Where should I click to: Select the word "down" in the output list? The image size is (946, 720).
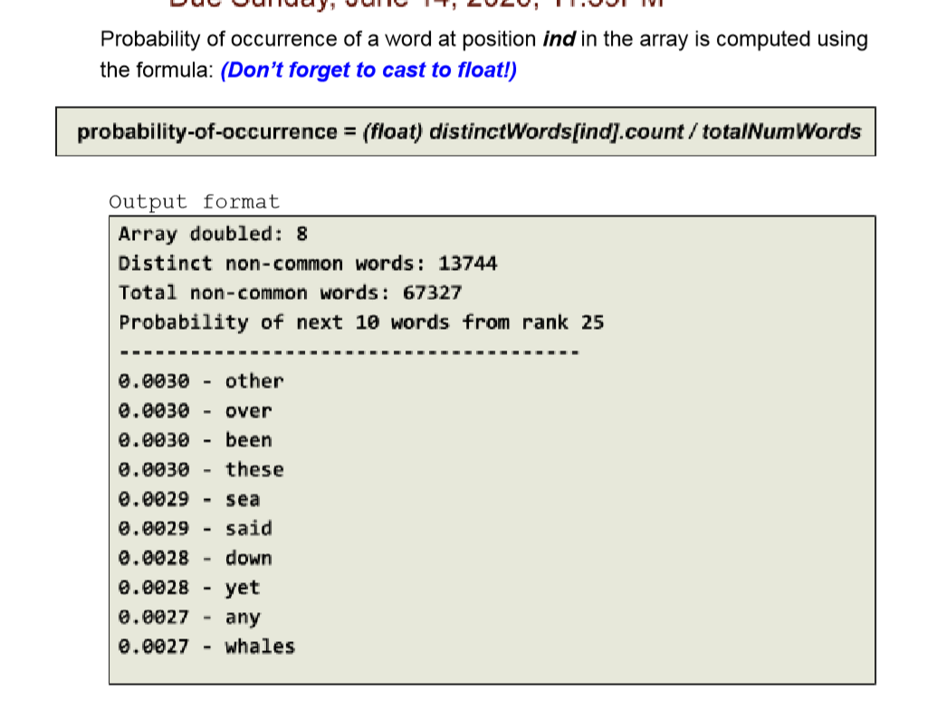[x=249, y=559]
